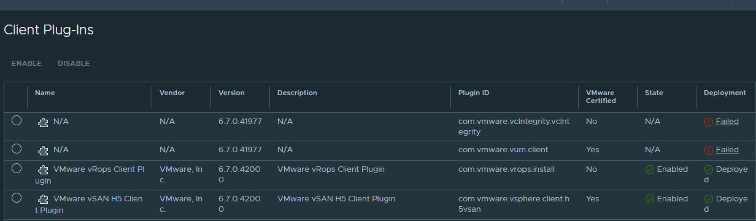Screen dimensions: 756x221
Task: Click version 6.7.0.41977 in vcIntegrity row
Action: click(240, 122)
